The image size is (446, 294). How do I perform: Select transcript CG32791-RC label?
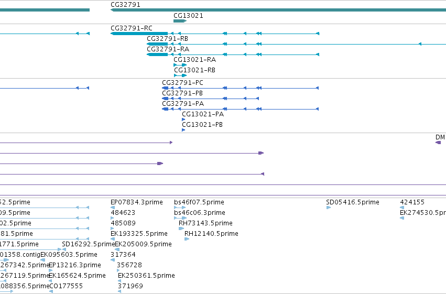click(x=132, y=28)
